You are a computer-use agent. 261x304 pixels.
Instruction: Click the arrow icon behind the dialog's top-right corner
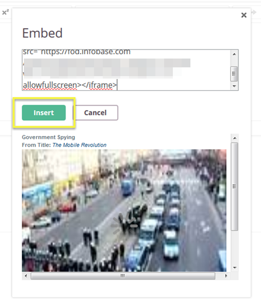pyautogui.click(x=254, y=12)
